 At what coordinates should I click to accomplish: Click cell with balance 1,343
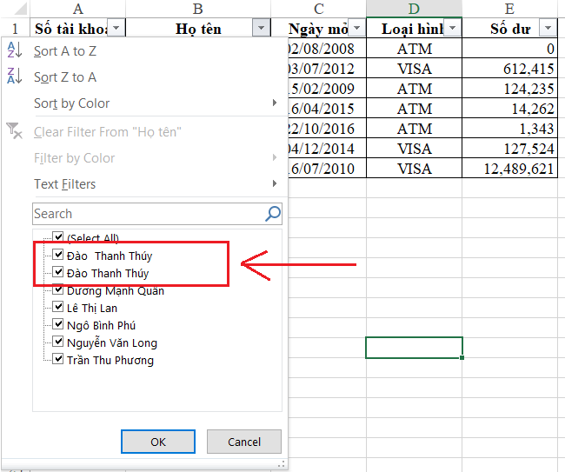[509, 129]
